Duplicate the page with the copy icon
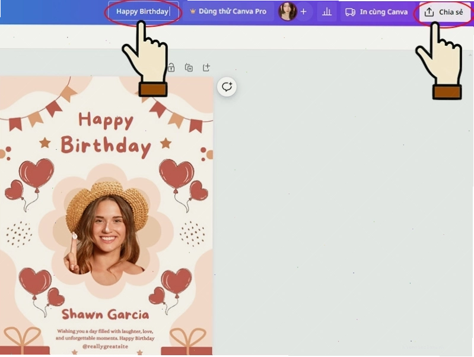Screen dimensions: 474x357 pos(189,68)
